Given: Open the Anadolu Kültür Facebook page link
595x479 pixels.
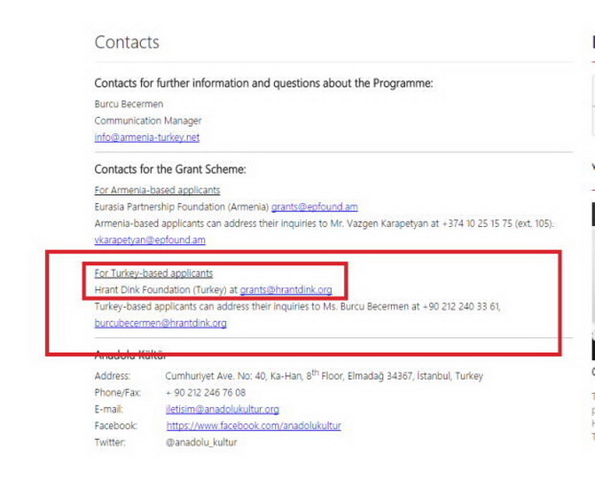Looking at the screenshot, I should [x=254, y=426].
